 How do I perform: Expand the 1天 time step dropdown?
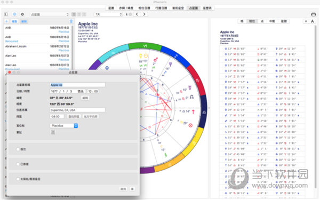click(x=108, y=14)
